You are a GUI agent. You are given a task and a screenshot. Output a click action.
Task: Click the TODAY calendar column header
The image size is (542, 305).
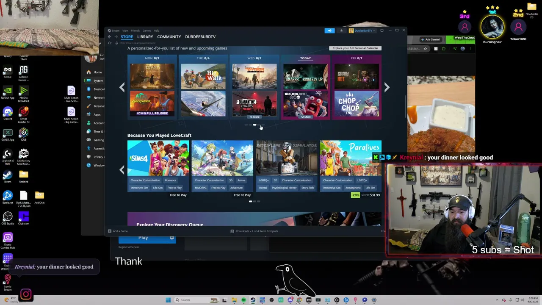coord(305,58)
